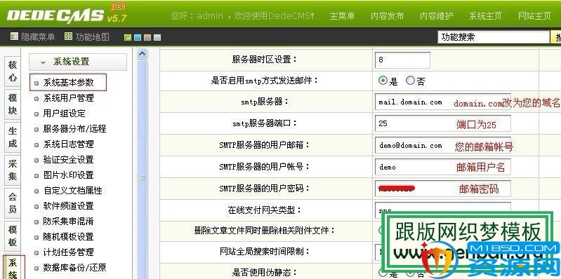Open 随机模板设置 menu item
The height and width of the screenshot is (279, 561).
tap(68, 236)
